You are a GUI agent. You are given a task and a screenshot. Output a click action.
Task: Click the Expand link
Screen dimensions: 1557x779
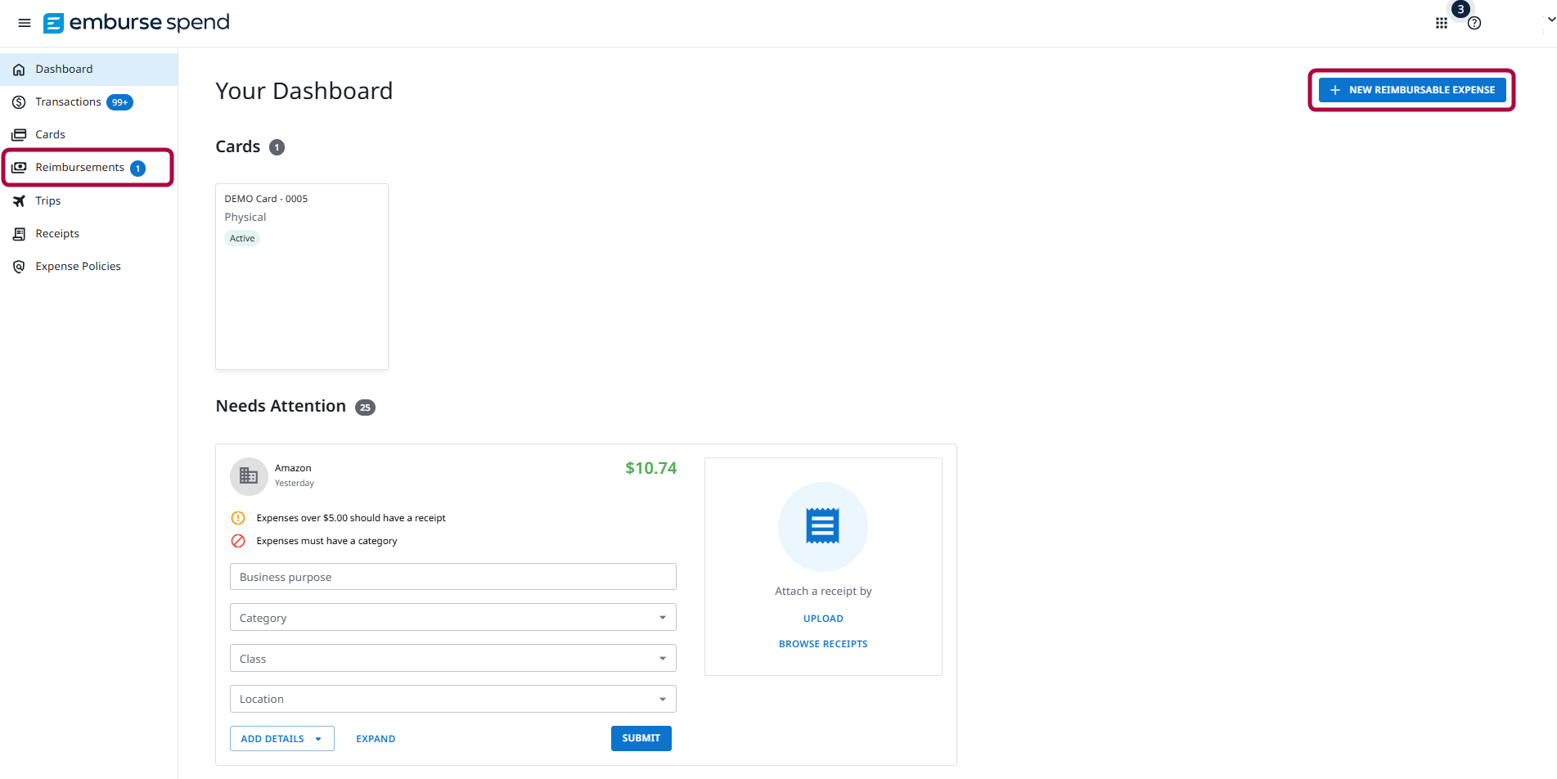coord(376,739)
